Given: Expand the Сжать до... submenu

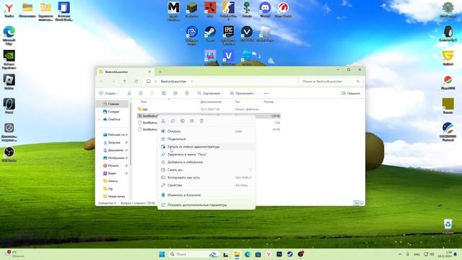Looking at the screenshot, I should [206, 170].
